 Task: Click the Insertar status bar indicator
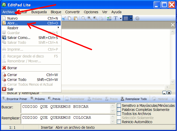pos(47,127)
